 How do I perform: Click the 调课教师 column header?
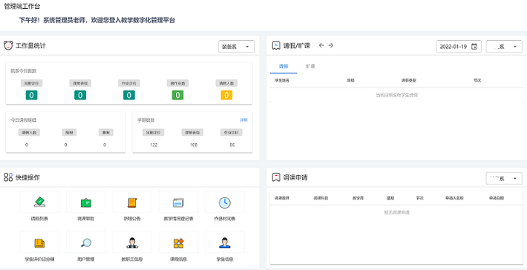[x=282, y=198]
